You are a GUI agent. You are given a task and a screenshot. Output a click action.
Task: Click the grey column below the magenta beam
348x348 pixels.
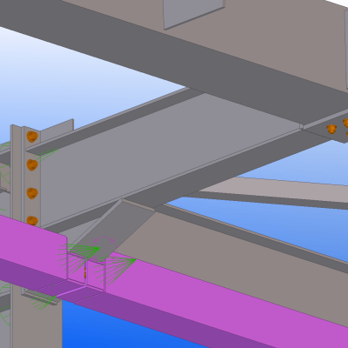click(37, 319)
